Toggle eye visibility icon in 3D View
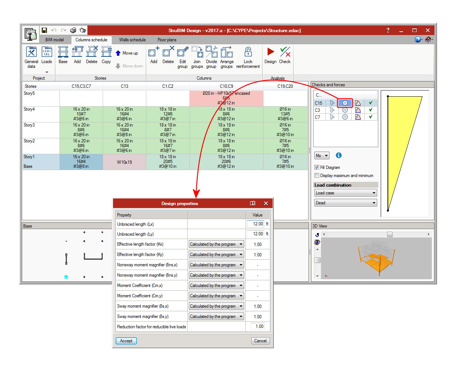Image resolution: width=454 pixels, height=367 pixels. pyautogui.click(x=317, y=242)
